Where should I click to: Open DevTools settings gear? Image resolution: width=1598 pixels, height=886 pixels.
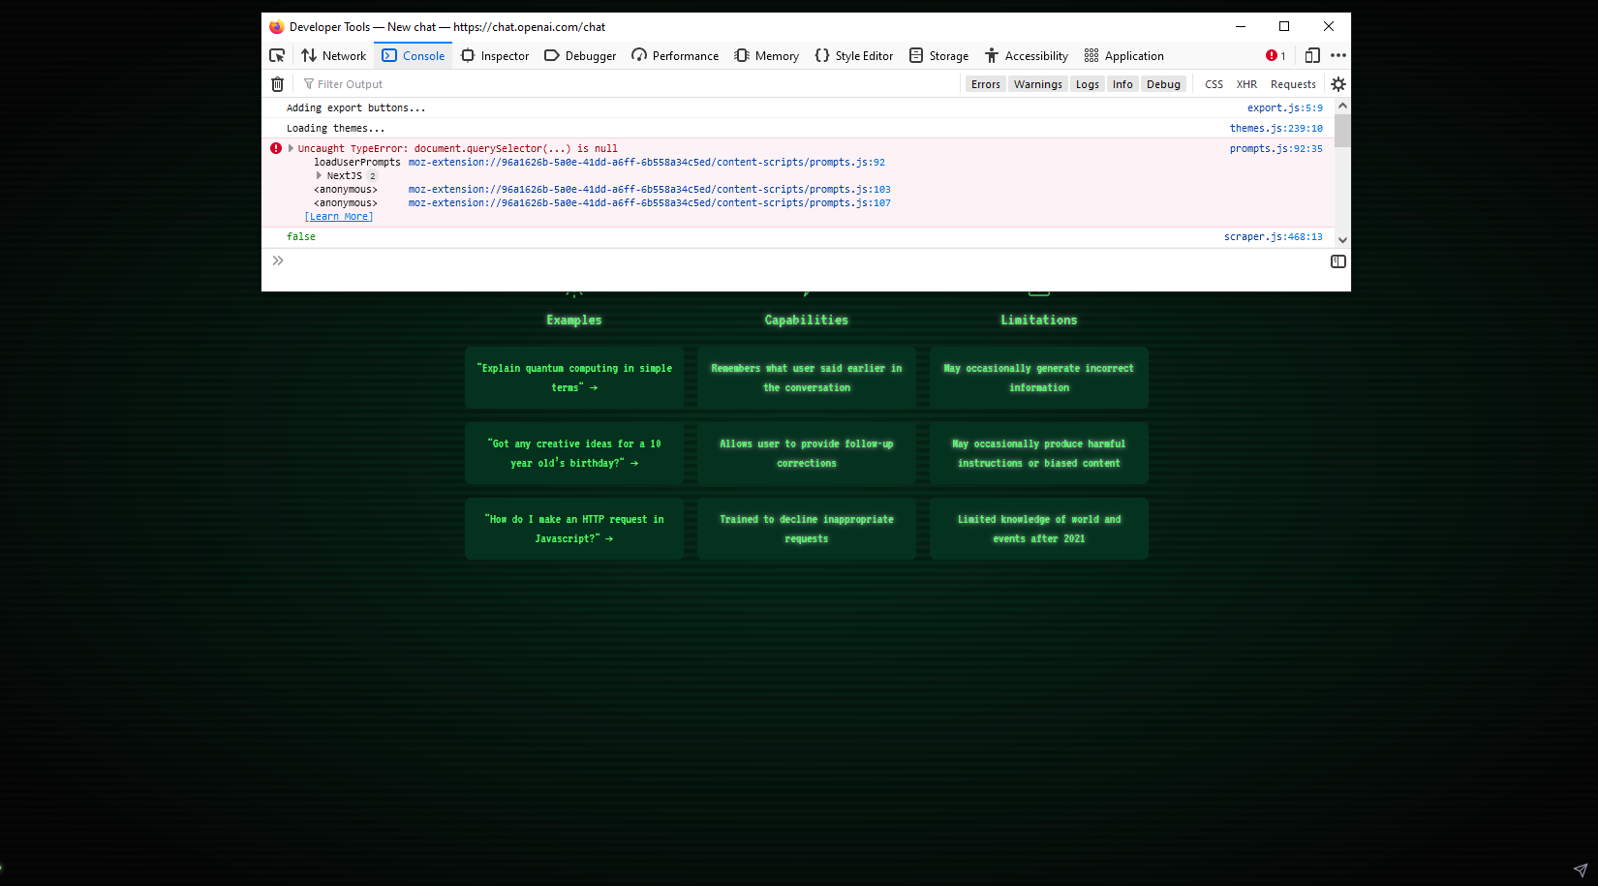[x=1337, y=84]
